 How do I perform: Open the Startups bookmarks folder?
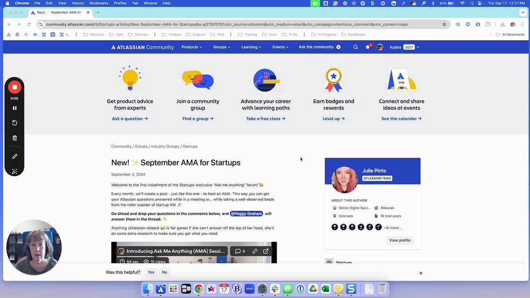point(138,35)
